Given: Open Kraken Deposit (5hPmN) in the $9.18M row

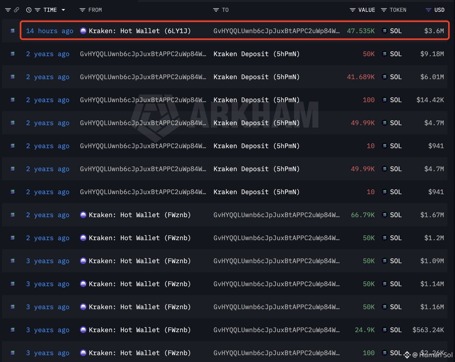Looking at the screenshot, I should coord(257,54).
